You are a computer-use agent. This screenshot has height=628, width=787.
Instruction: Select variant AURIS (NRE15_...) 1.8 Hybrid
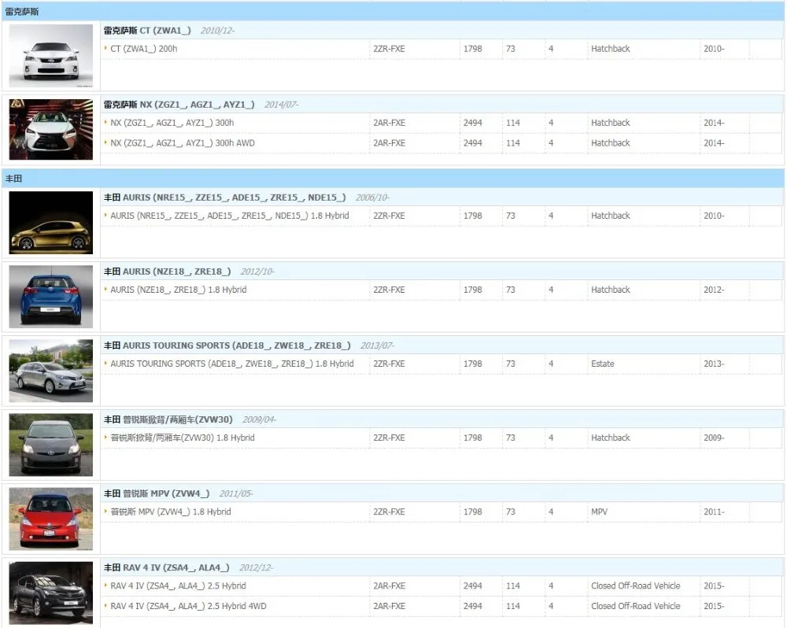pyautogui.click(x=230, y=216)
